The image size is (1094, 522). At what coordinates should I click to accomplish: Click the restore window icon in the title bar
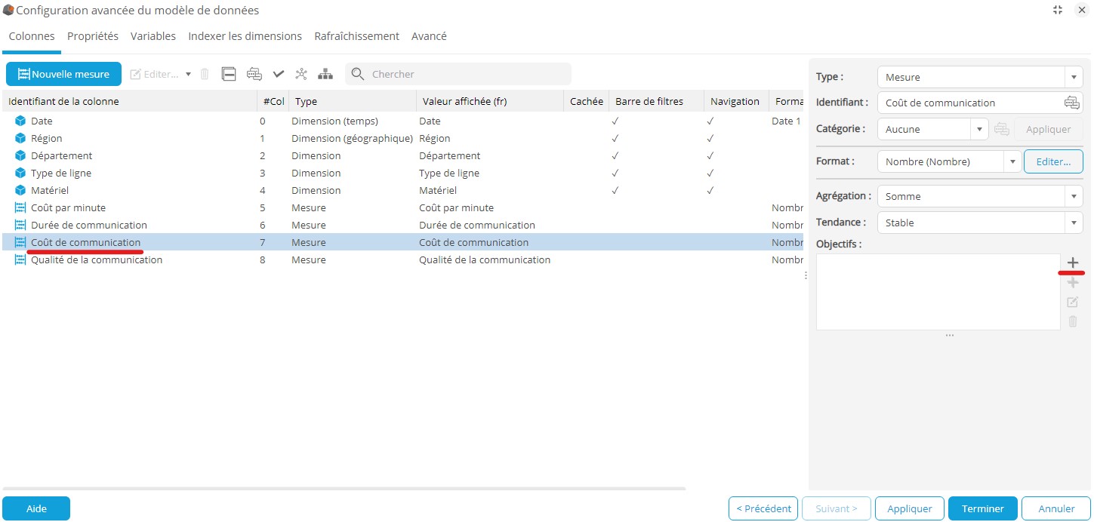[x=1057, y=10]
